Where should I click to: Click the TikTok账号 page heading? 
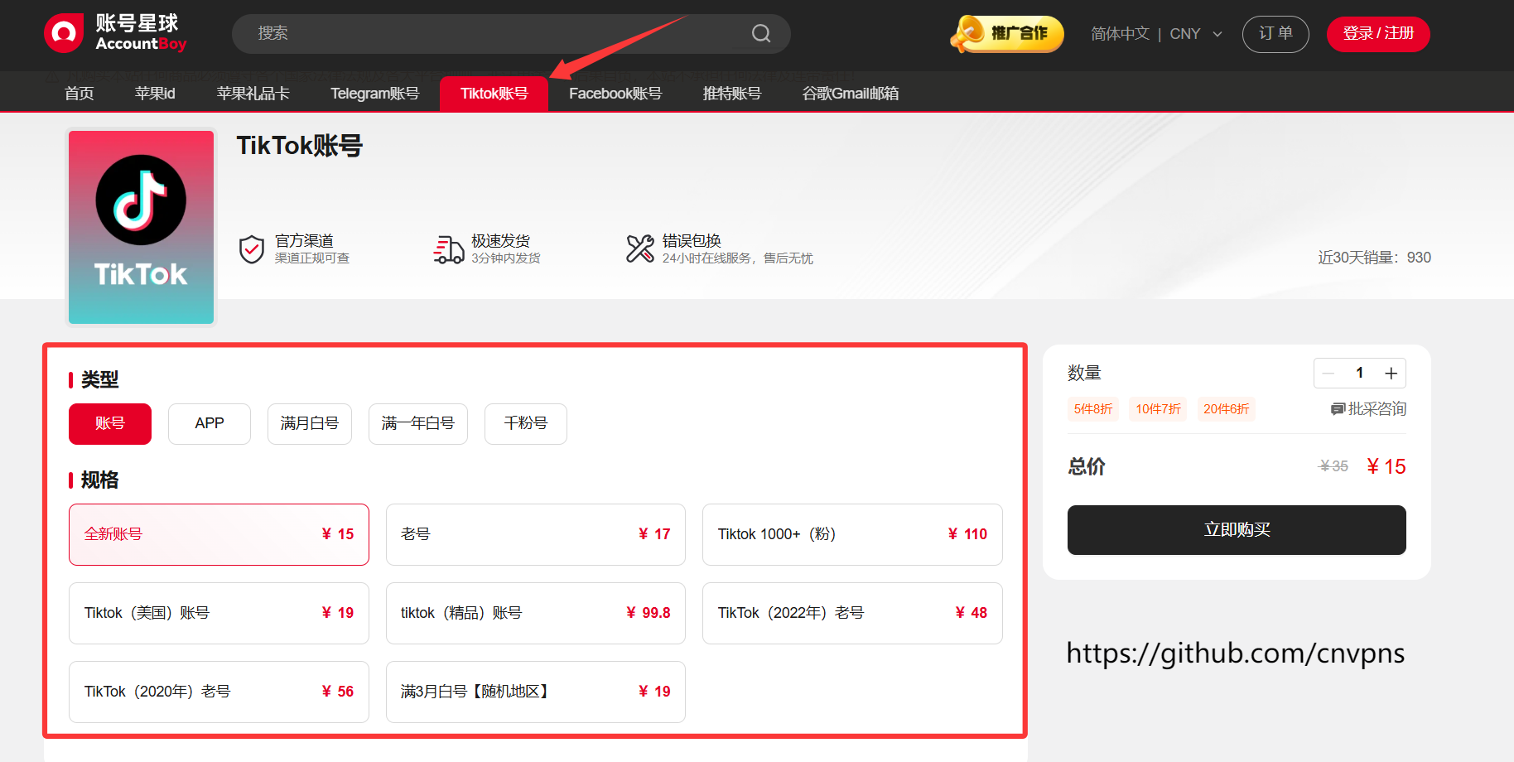300,147
